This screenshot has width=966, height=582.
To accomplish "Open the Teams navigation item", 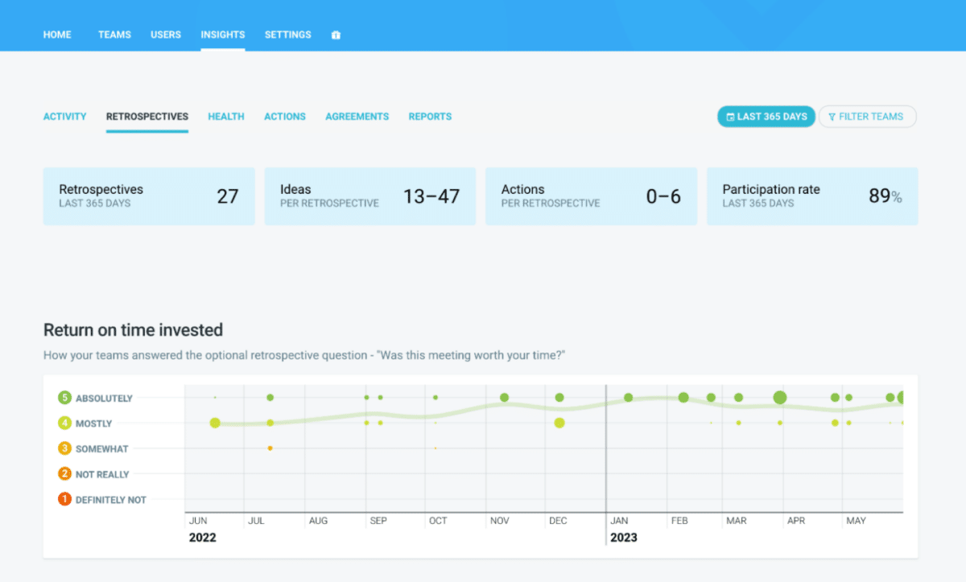I will click(x=114, y=35).
